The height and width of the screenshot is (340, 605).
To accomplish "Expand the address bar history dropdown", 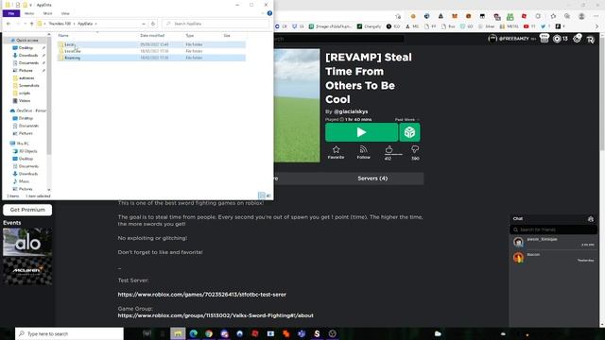I will click(x=144, y=24).
